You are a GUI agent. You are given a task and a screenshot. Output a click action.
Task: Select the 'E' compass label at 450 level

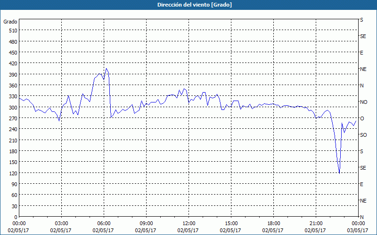(361, 53)
